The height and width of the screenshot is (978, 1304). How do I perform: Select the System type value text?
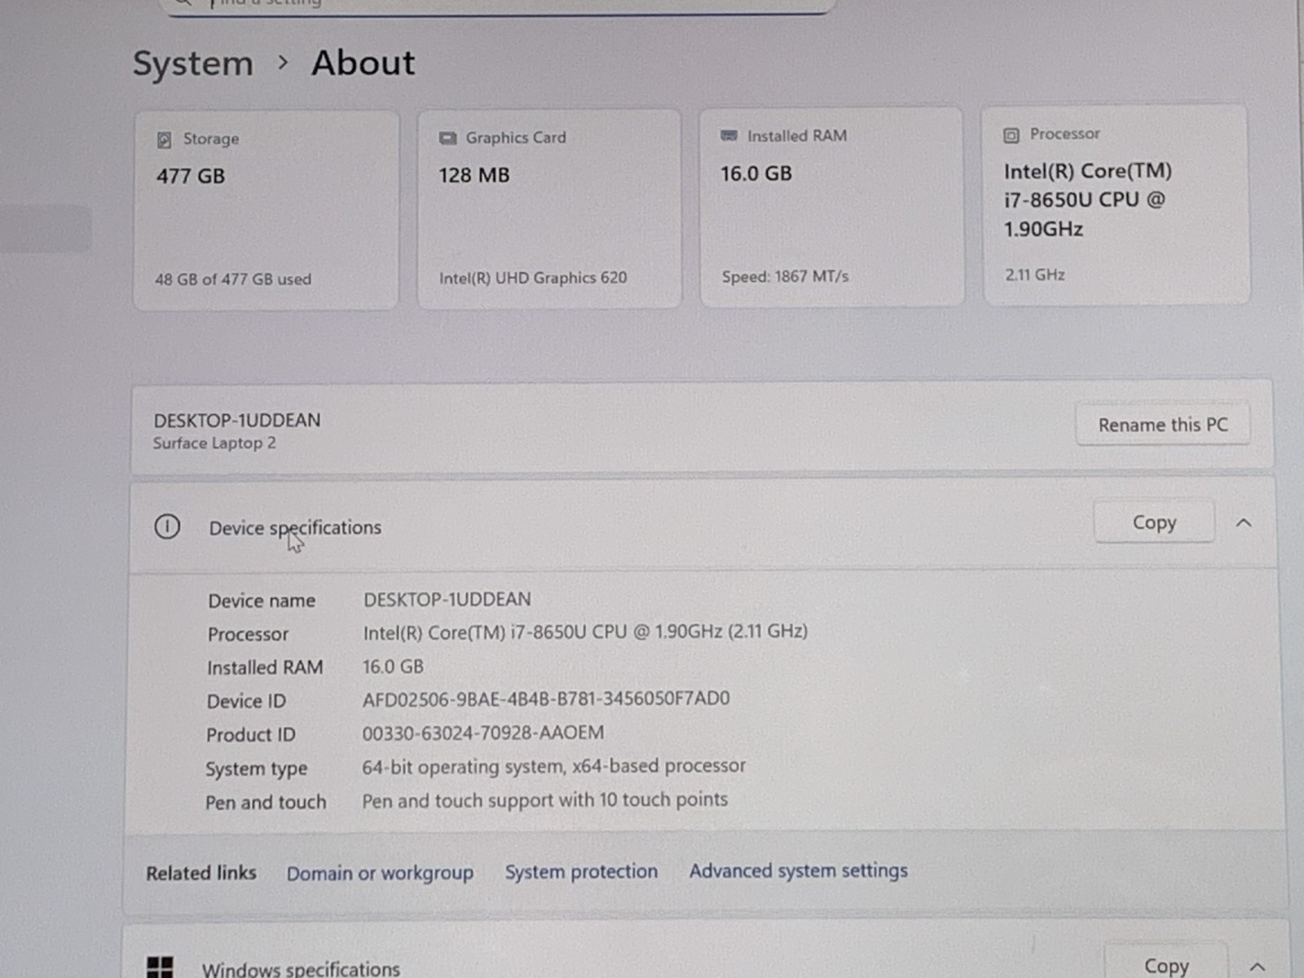pyautogui.click(x=553, y=766)
